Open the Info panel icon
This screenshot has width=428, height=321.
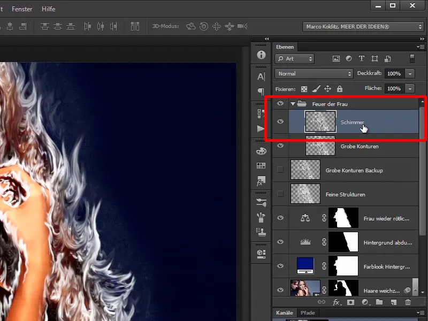261,55
